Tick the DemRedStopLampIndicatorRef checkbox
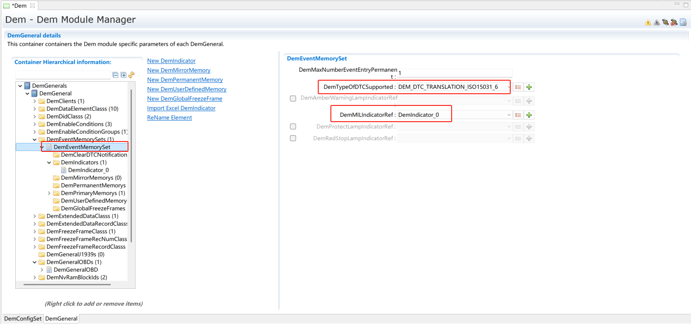Screen dimensions: 691x324 tap(293, 138)
